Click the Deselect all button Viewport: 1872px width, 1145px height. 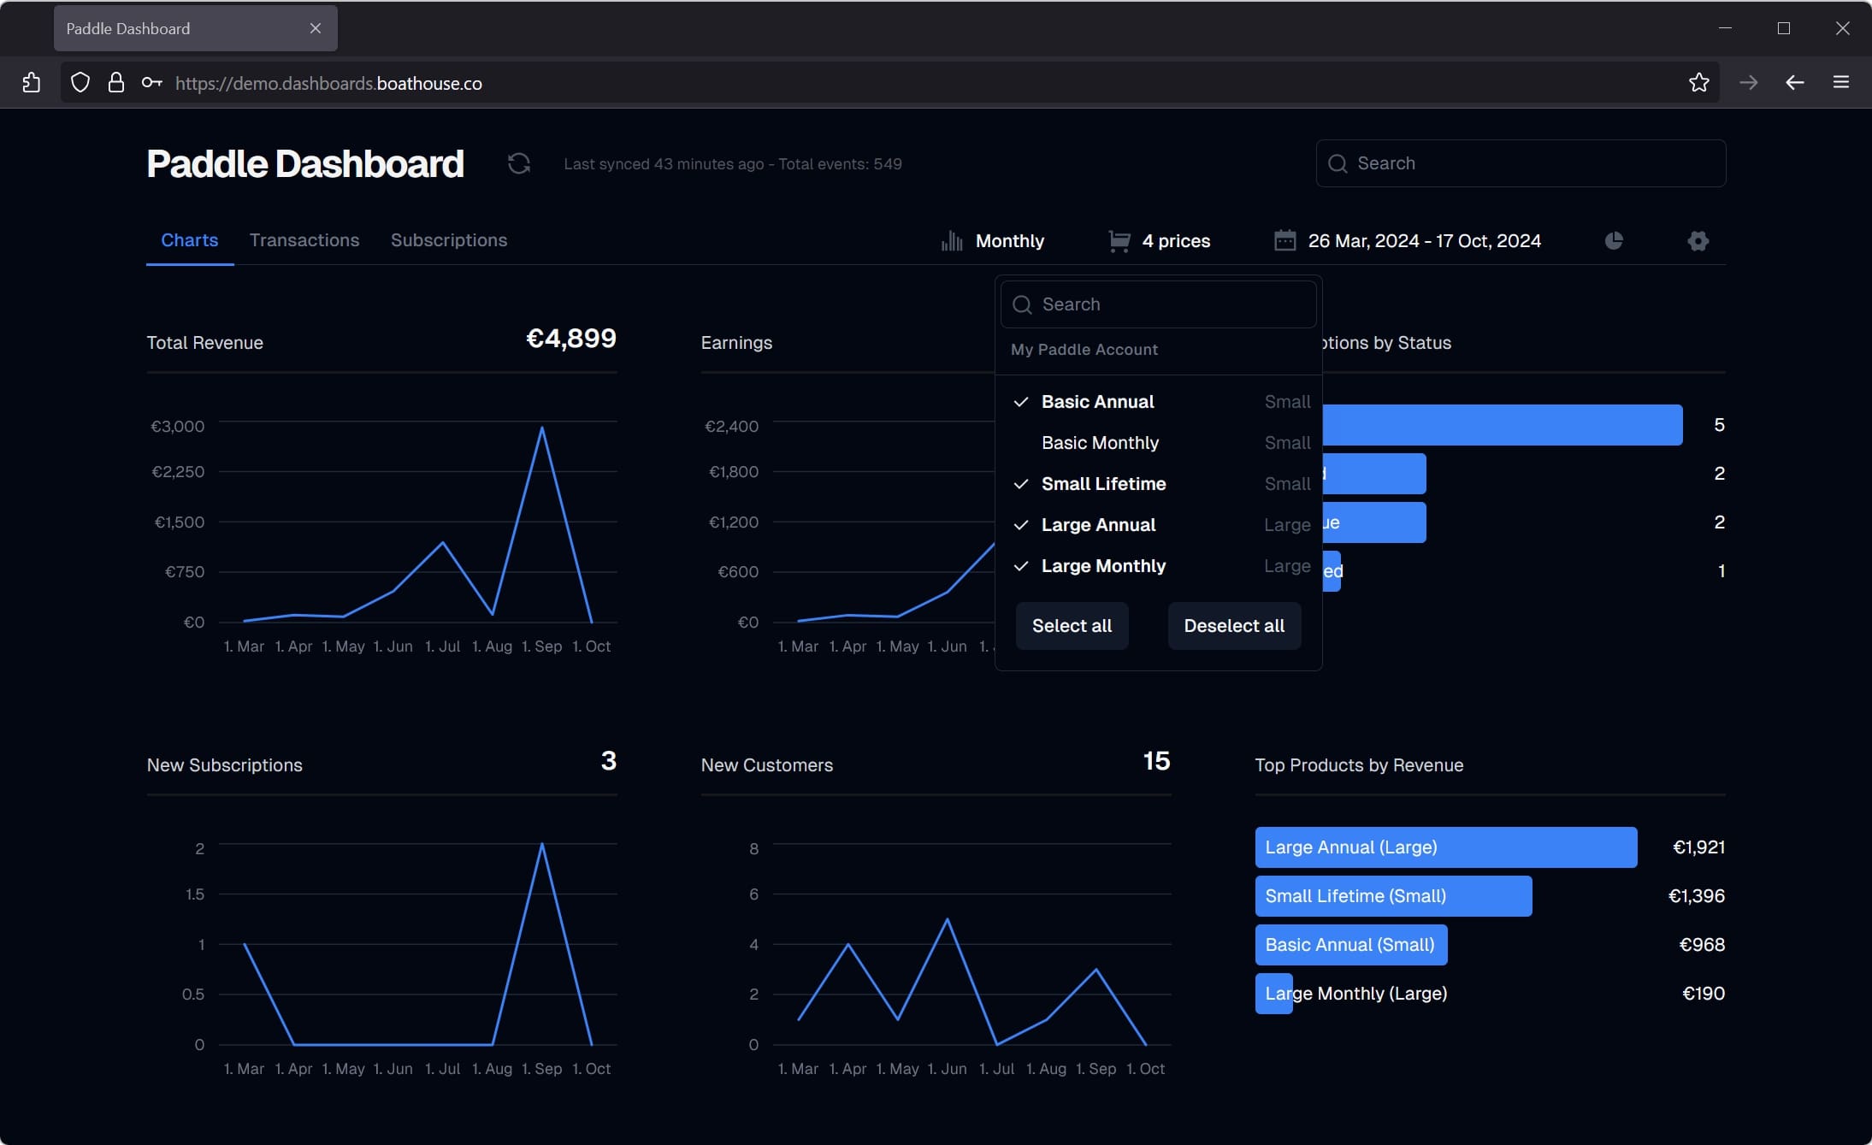1233,625
